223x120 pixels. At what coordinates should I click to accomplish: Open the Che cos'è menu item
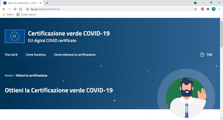tap(11, 55)
